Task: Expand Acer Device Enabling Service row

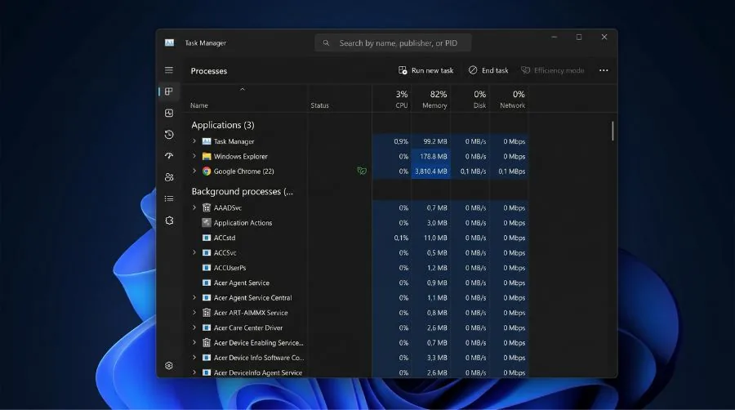Action: click(x=194, y=342)
